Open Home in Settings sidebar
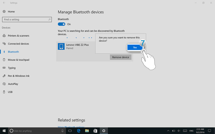Image resolution: width=215 pixels, height=134 pixels. pyautogui.click(x=11, y=12)
